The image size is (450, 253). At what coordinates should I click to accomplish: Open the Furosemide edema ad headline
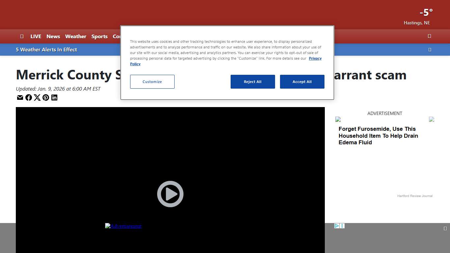click(x=378, y=136)
